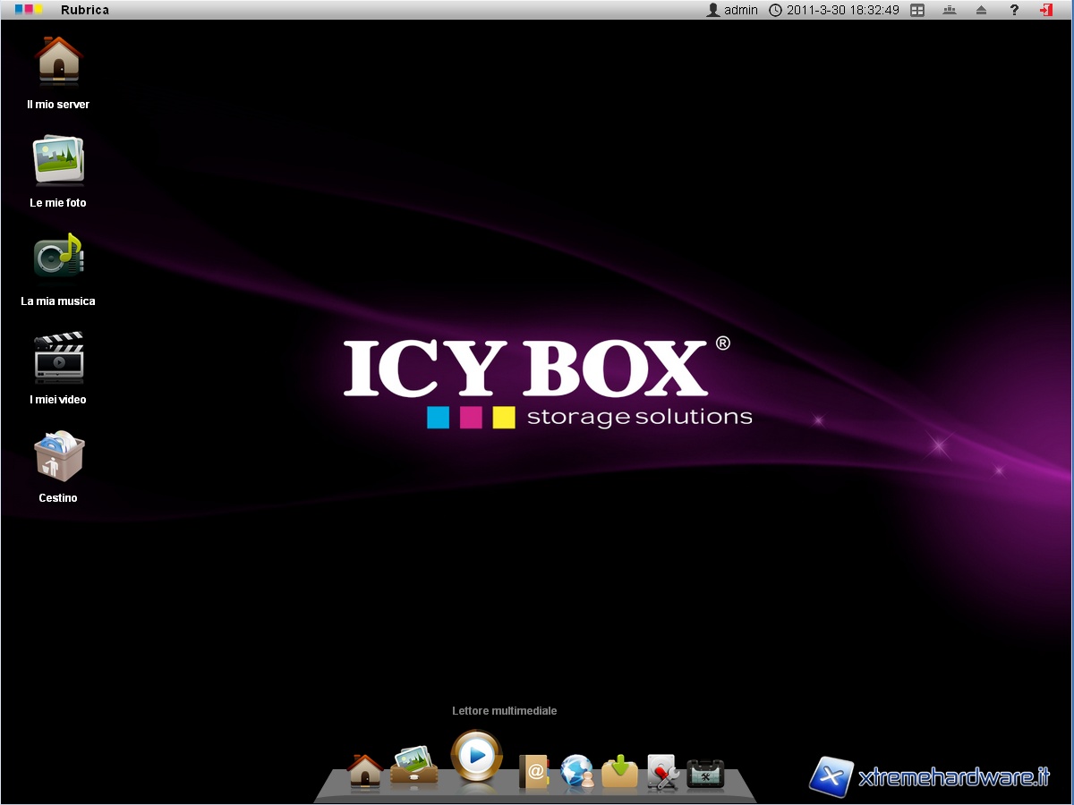Click the eject icon in the top bar
Image resolution: width=1074 pixels, height=805 pixels.
(x=981, y=10)
